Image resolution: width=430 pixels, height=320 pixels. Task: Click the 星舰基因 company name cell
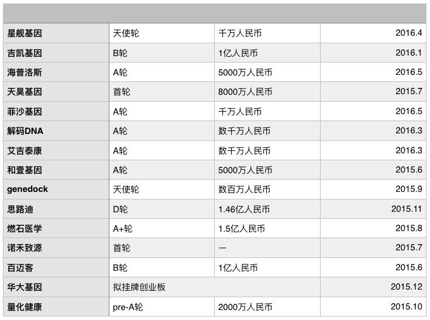click(x=56, y=33)
